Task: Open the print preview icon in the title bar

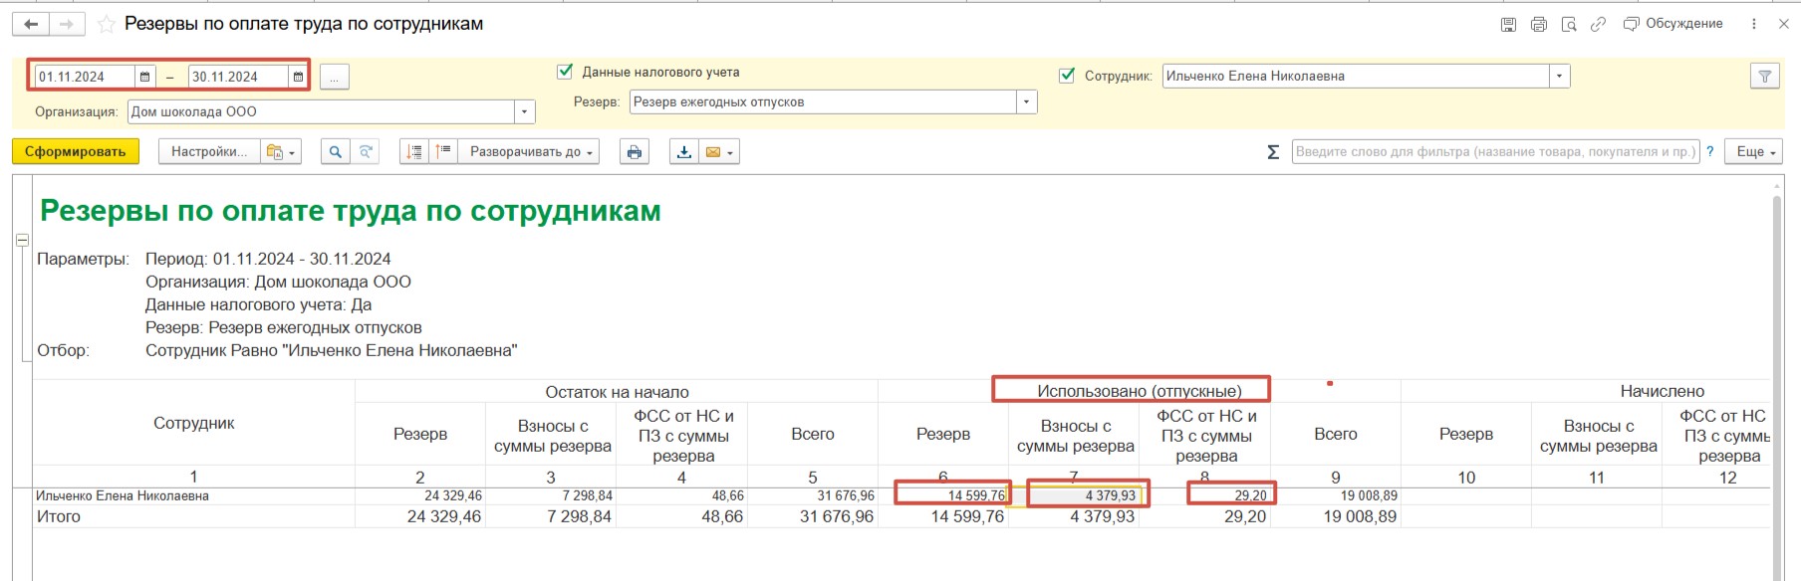Action: [1569, 24]
